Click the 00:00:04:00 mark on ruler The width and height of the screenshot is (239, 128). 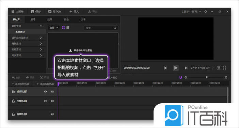[82, 83]
